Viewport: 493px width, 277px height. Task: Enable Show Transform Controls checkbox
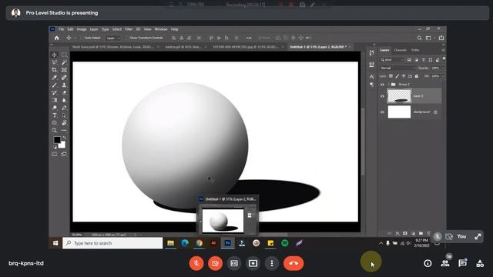(127, 38)
